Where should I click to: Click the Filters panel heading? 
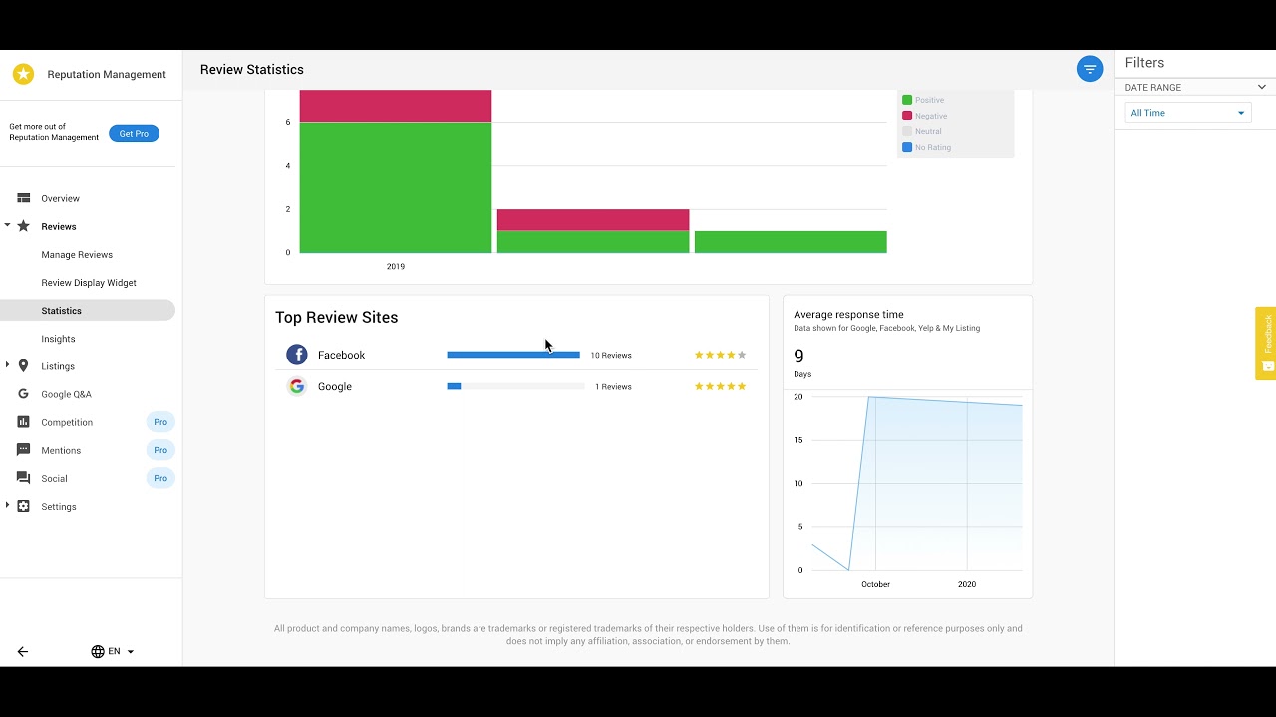[1144, 63]
